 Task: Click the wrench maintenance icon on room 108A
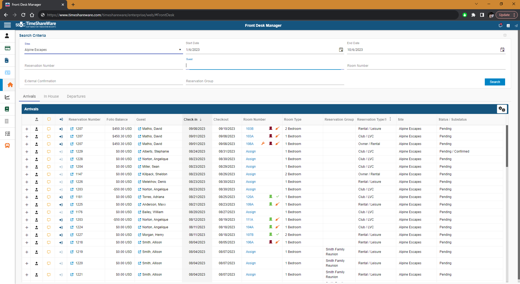(x=263, y=144)
